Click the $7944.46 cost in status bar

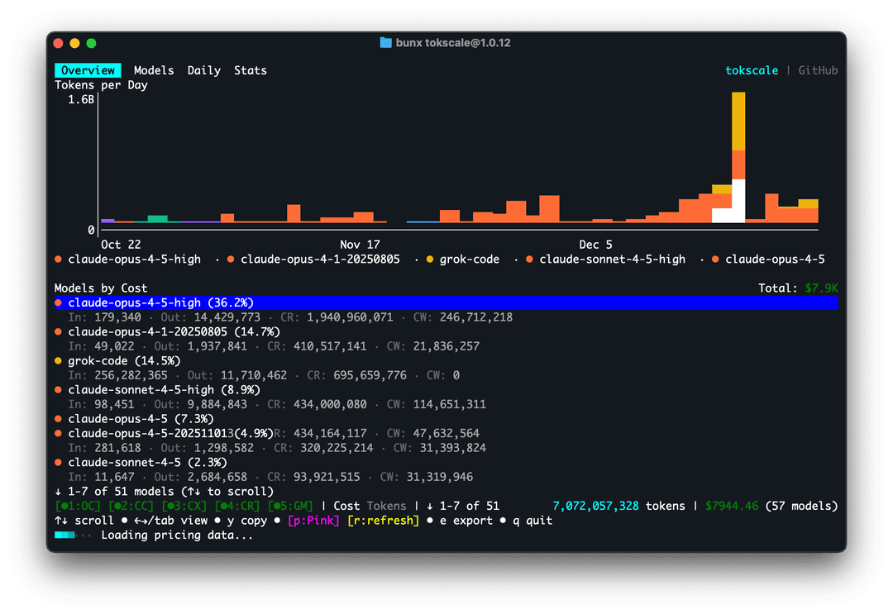click(x=732, y=506)
